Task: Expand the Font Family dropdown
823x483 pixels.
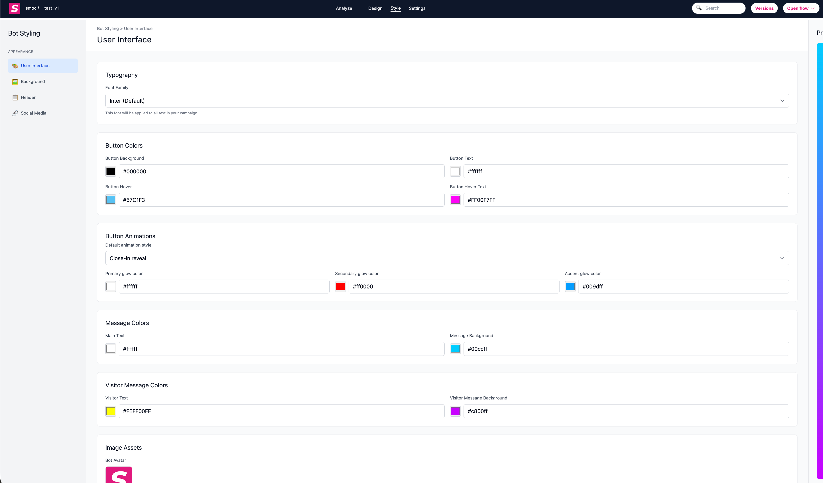Action: pos(447,101)
